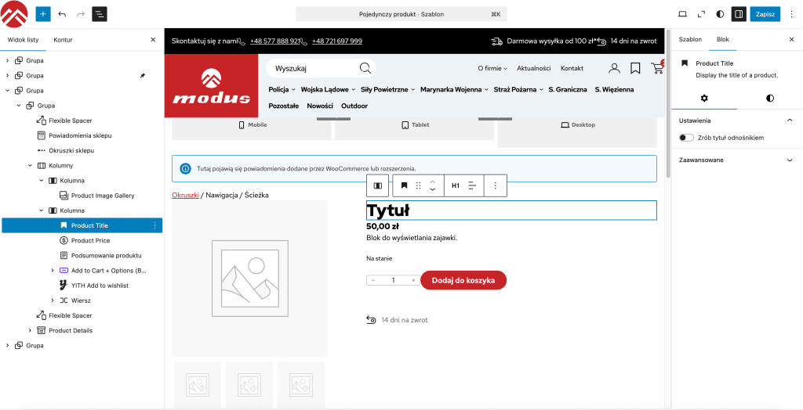
Task: Click the drag handle dots in block toolbar
Action: point(419,185)
